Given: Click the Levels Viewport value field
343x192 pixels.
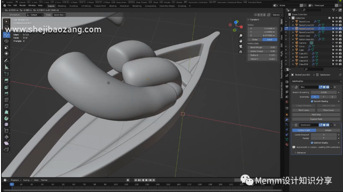Looking at the screenshot, I should pyautogui.click(x=324, y=135).
